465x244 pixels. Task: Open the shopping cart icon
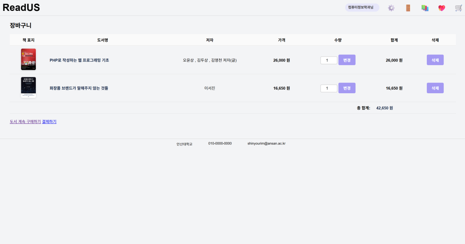459,8
